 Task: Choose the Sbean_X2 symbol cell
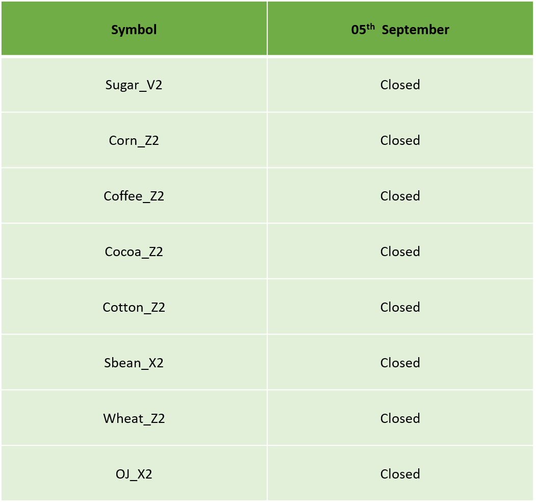click(134, 363)
